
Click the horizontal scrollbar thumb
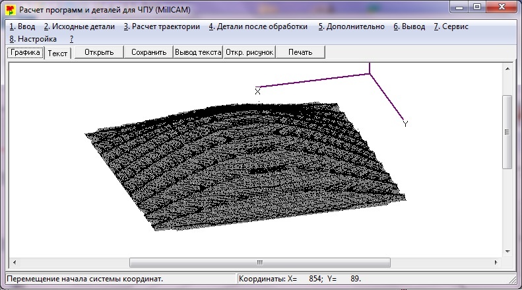[x=259, y=263]
